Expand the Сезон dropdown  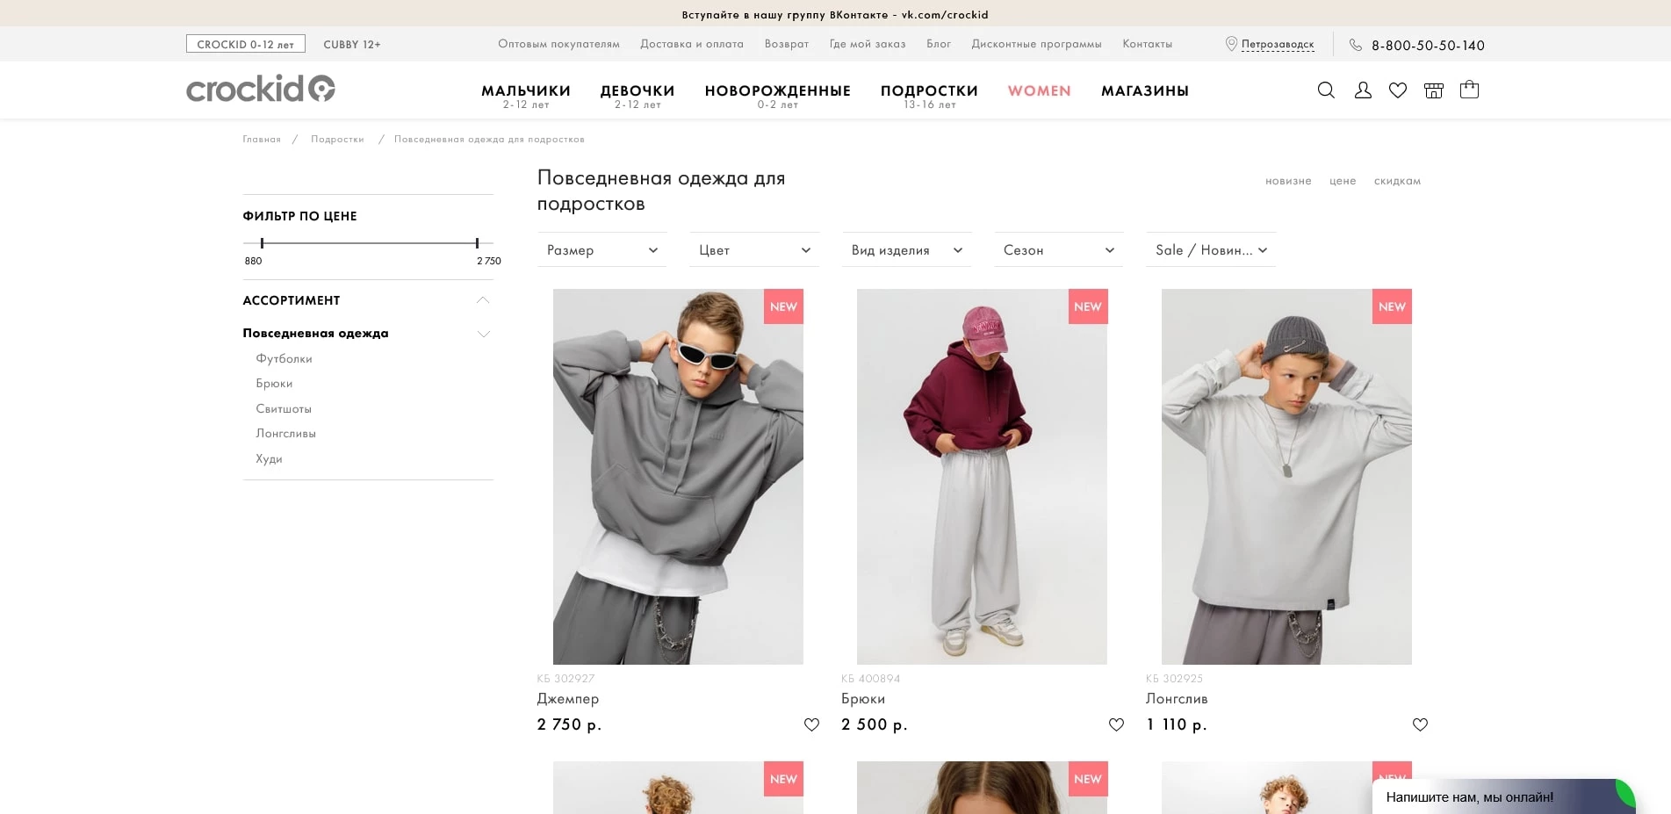pos(1059,250)
